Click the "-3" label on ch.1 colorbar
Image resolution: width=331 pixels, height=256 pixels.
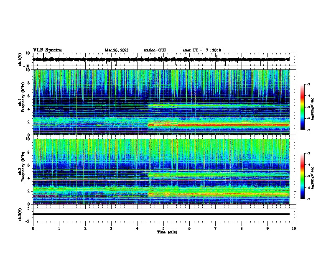308,84
